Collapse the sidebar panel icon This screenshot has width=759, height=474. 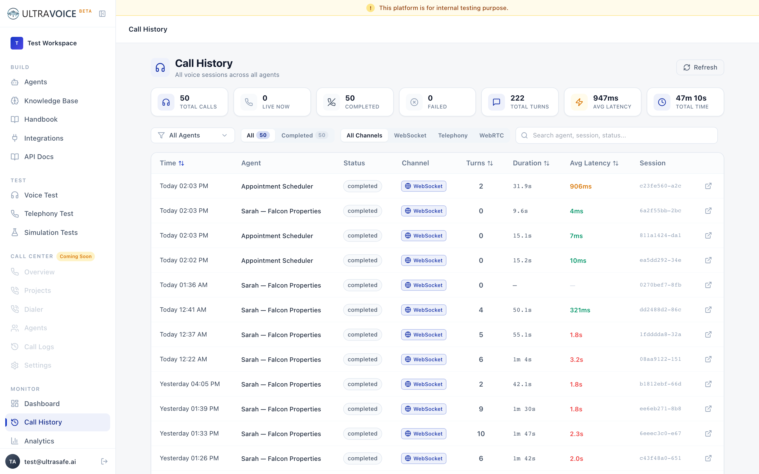point(102,14)
